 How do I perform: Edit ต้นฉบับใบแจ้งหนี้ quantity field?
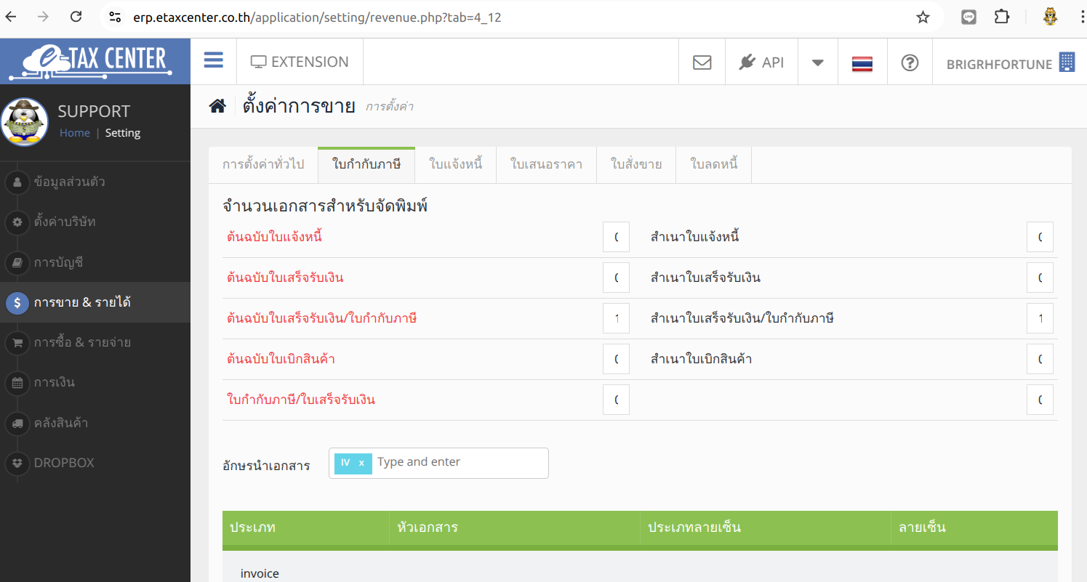tap(616, 237)
